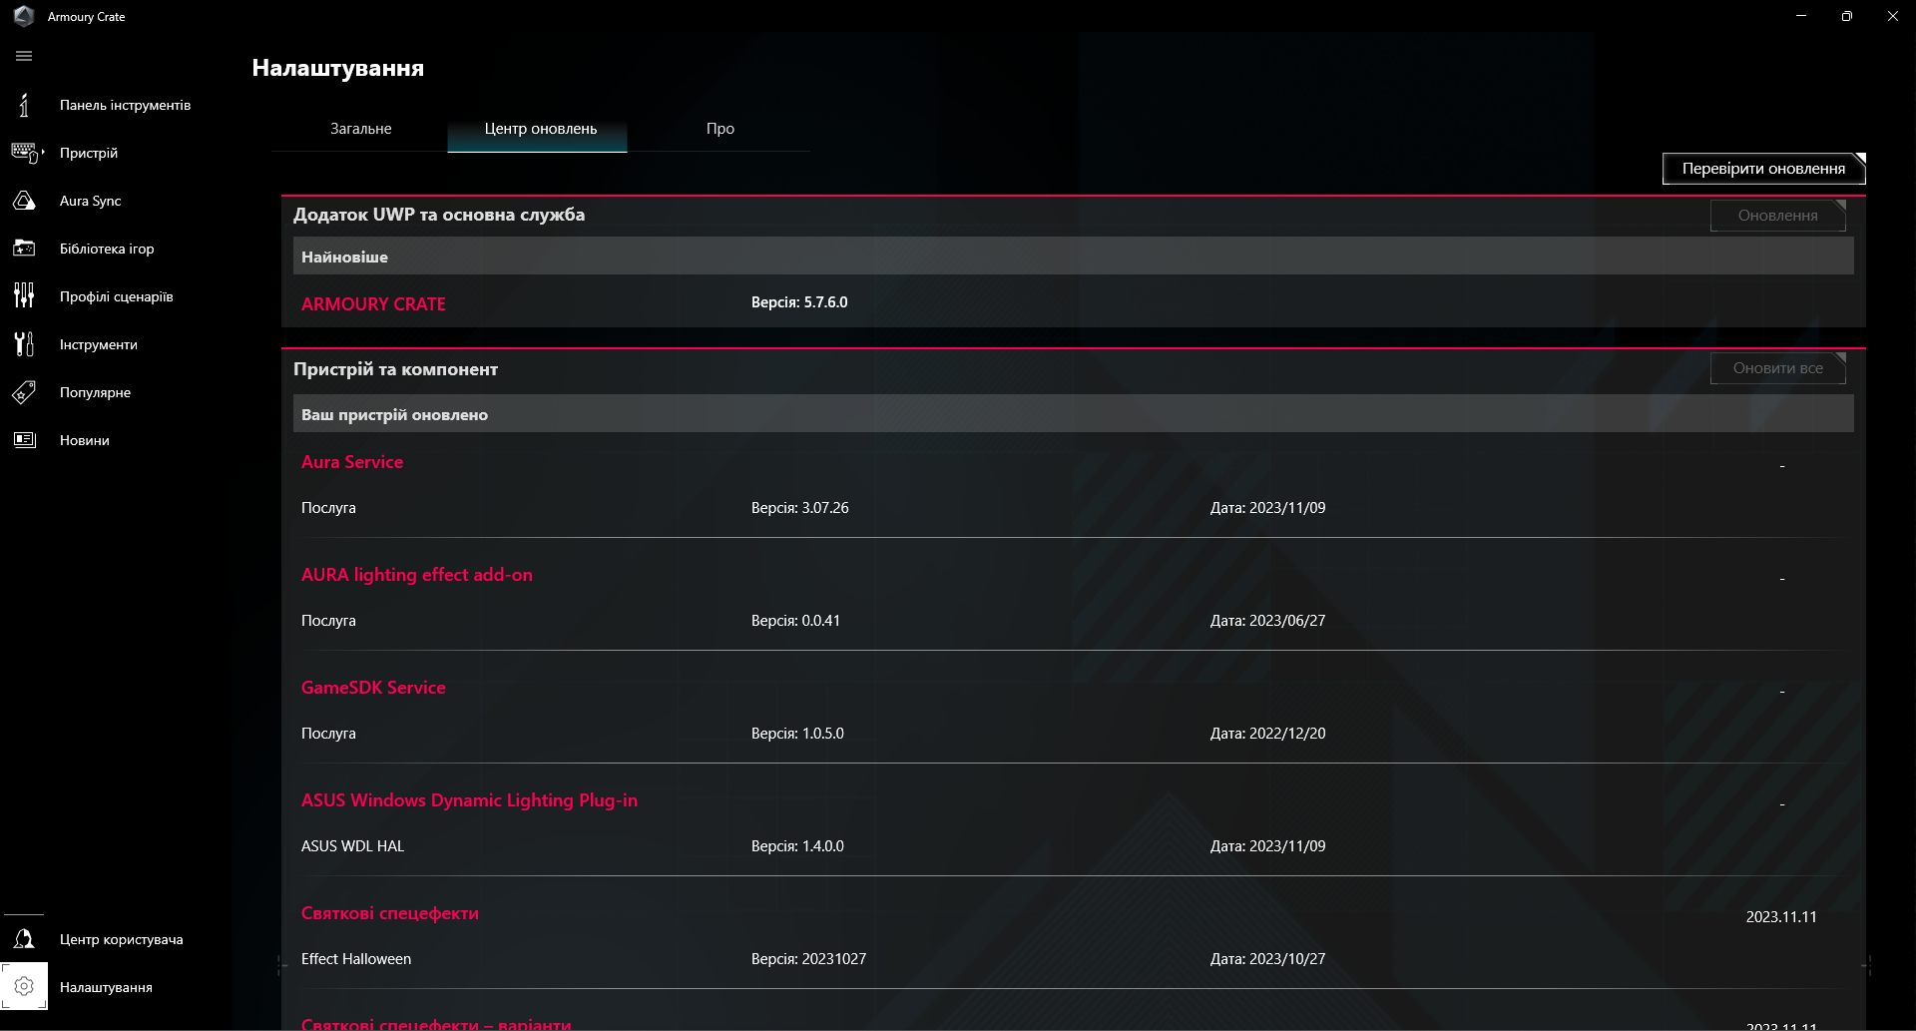Switch to the Загальне tab
This screenshot has width=1916, height=1031.
click(360, 128)
